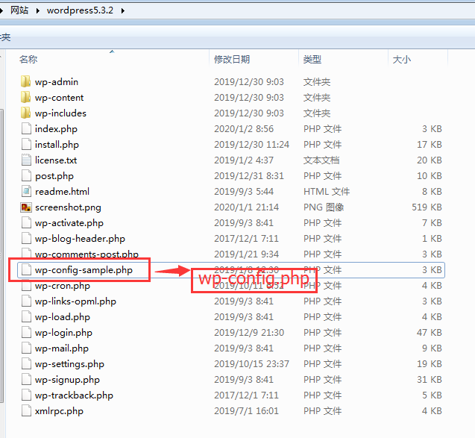The image size is (475, 438).
Task: Select the wp-trackback.php file icon
Action: point(26,395)
